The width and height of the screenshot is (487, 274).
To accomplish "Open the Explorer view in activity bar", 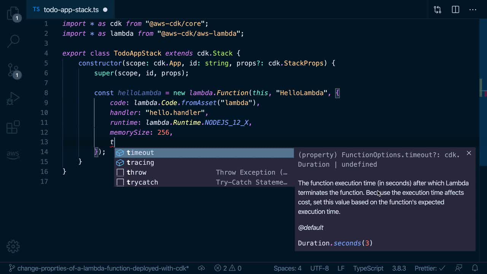I will [13, 14].
